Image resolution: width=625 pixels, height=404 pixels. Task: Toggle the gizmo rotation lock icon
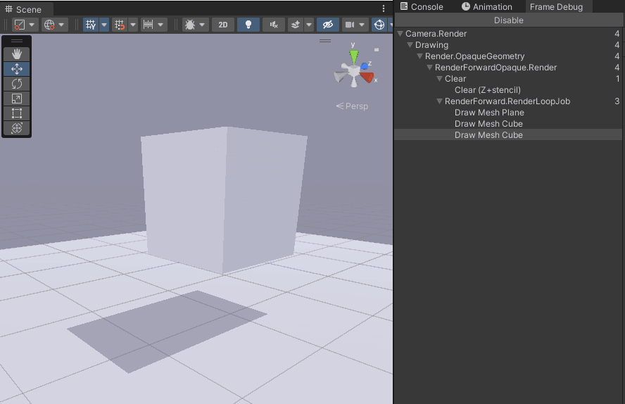click(x=377, y=50)
